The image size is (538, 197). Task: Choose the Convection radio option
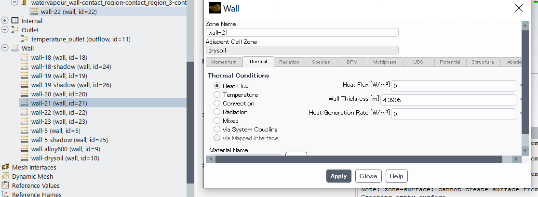tap(217, 104)
